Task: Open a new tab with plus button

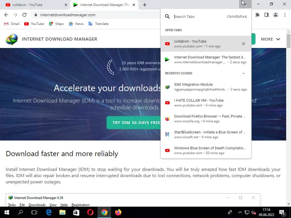Action: (x=145, y=5)
